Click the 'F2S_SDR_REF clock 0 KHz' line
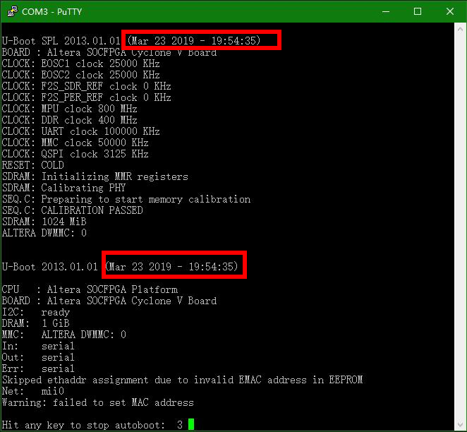This screenshot has width=467, height=432. (86, 86)
